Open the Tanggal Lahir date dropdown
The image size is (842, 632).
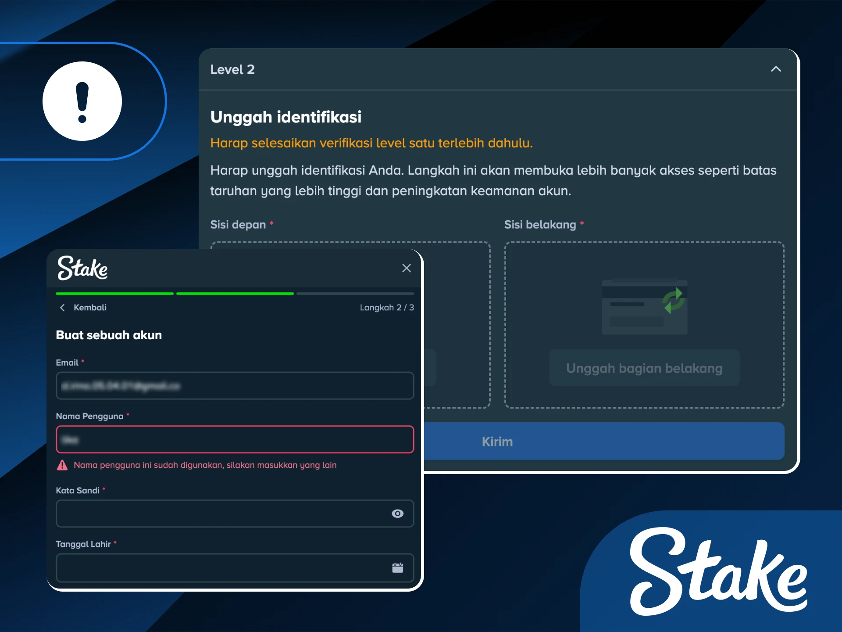pos(397,567)
